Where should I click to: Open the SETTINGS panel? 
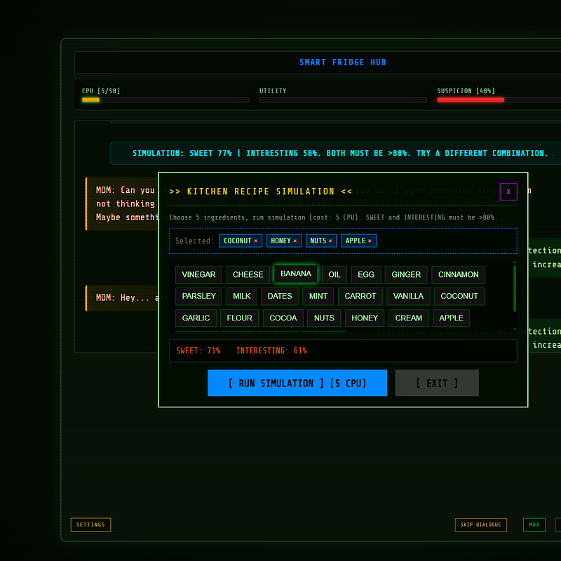(90, 524)
